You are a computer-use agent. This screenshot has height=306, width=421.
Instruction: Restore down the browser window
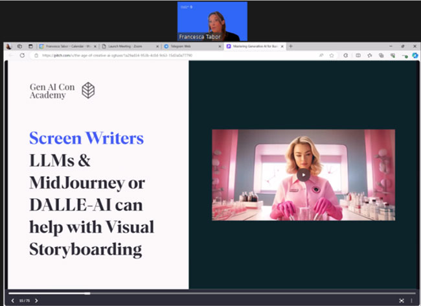pos(403,46)
